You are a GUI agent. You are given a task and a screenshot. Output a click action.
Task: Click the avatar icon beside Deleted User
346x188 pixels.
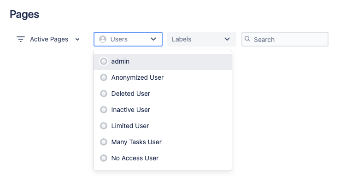[x=104, y=94]
